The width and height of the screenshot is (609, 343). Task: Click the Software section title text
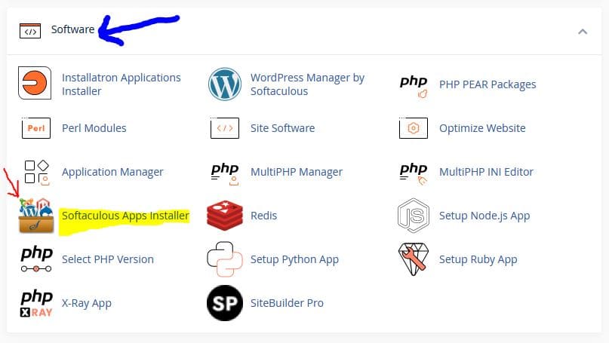pos(72,29)
